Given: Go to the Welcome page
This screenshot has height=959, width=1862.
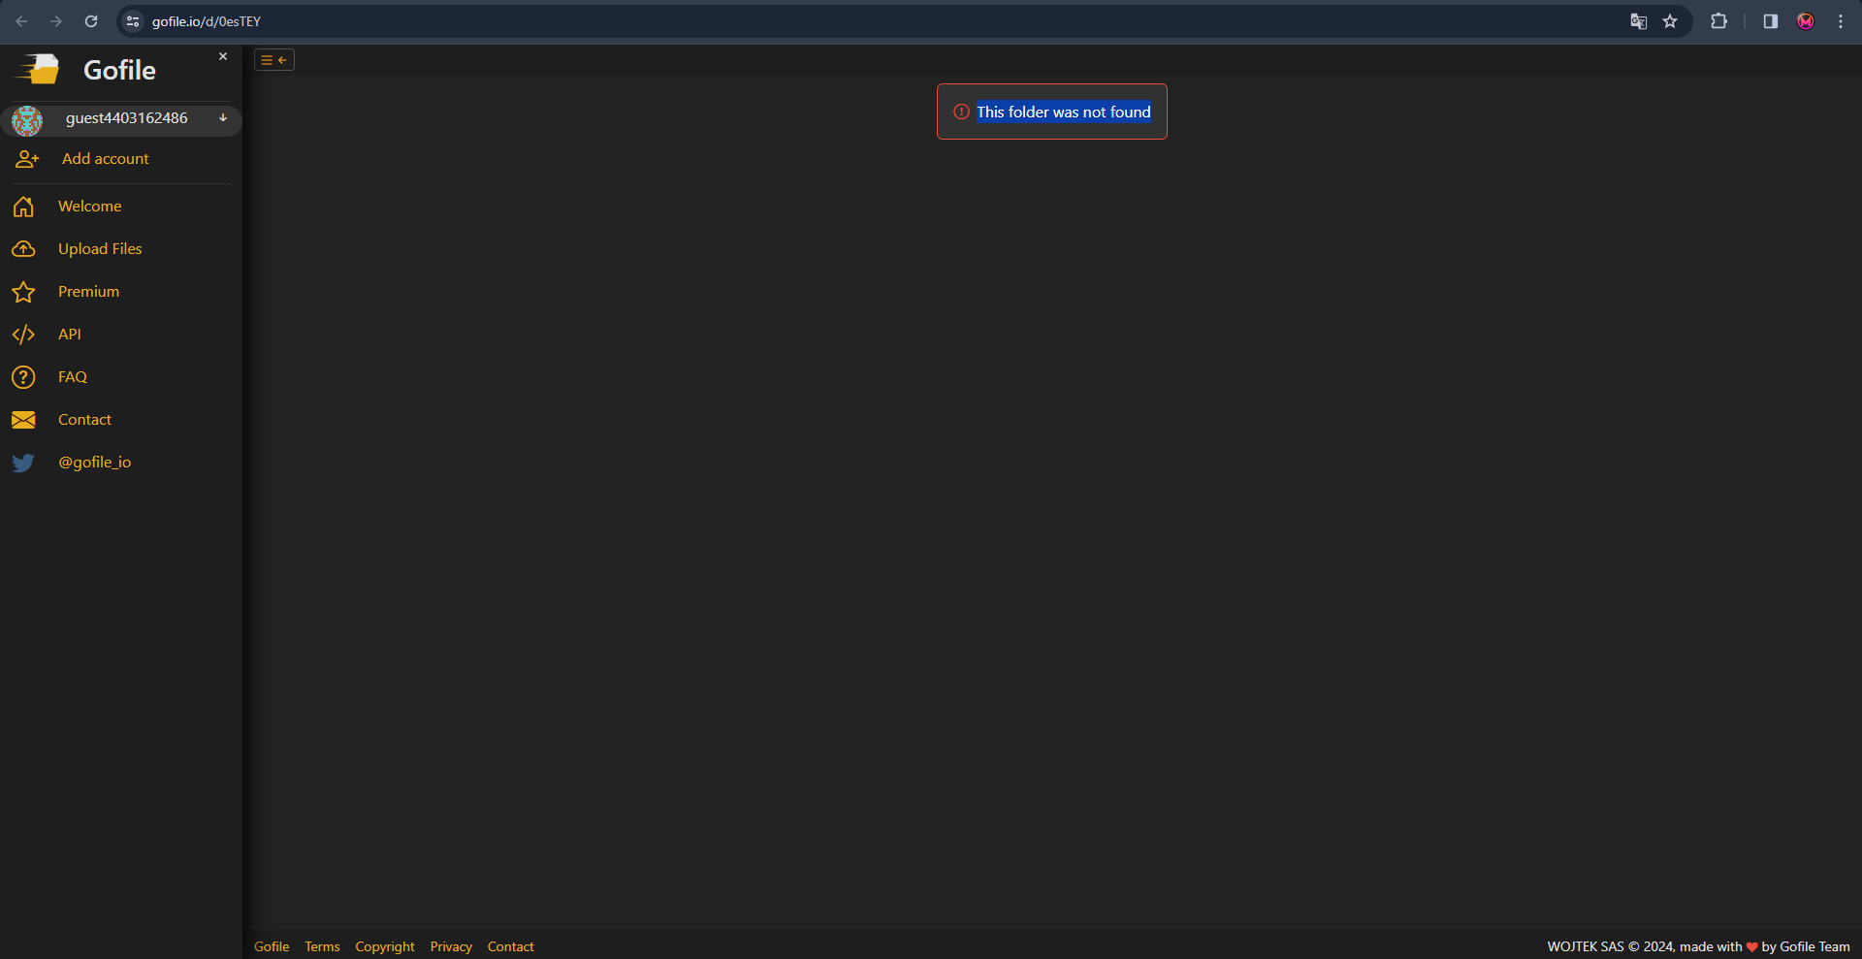Looking at the screenshot, I should pyautogui.click(x=90, y=207).
